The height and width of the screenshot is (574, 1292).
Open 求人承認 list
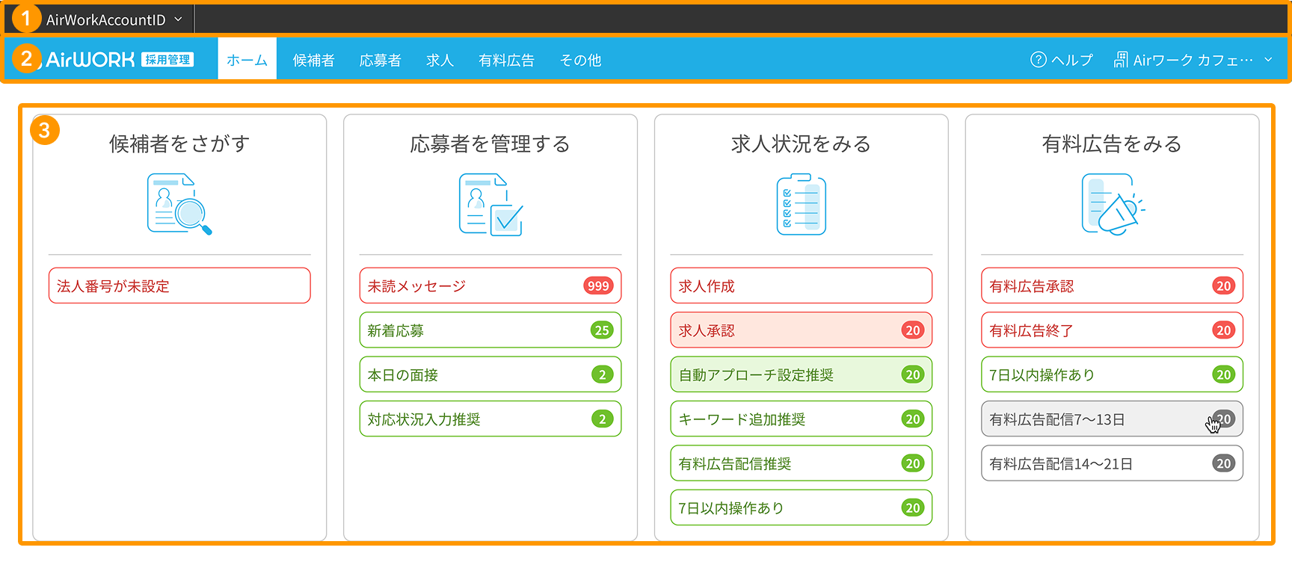[802, 330]
